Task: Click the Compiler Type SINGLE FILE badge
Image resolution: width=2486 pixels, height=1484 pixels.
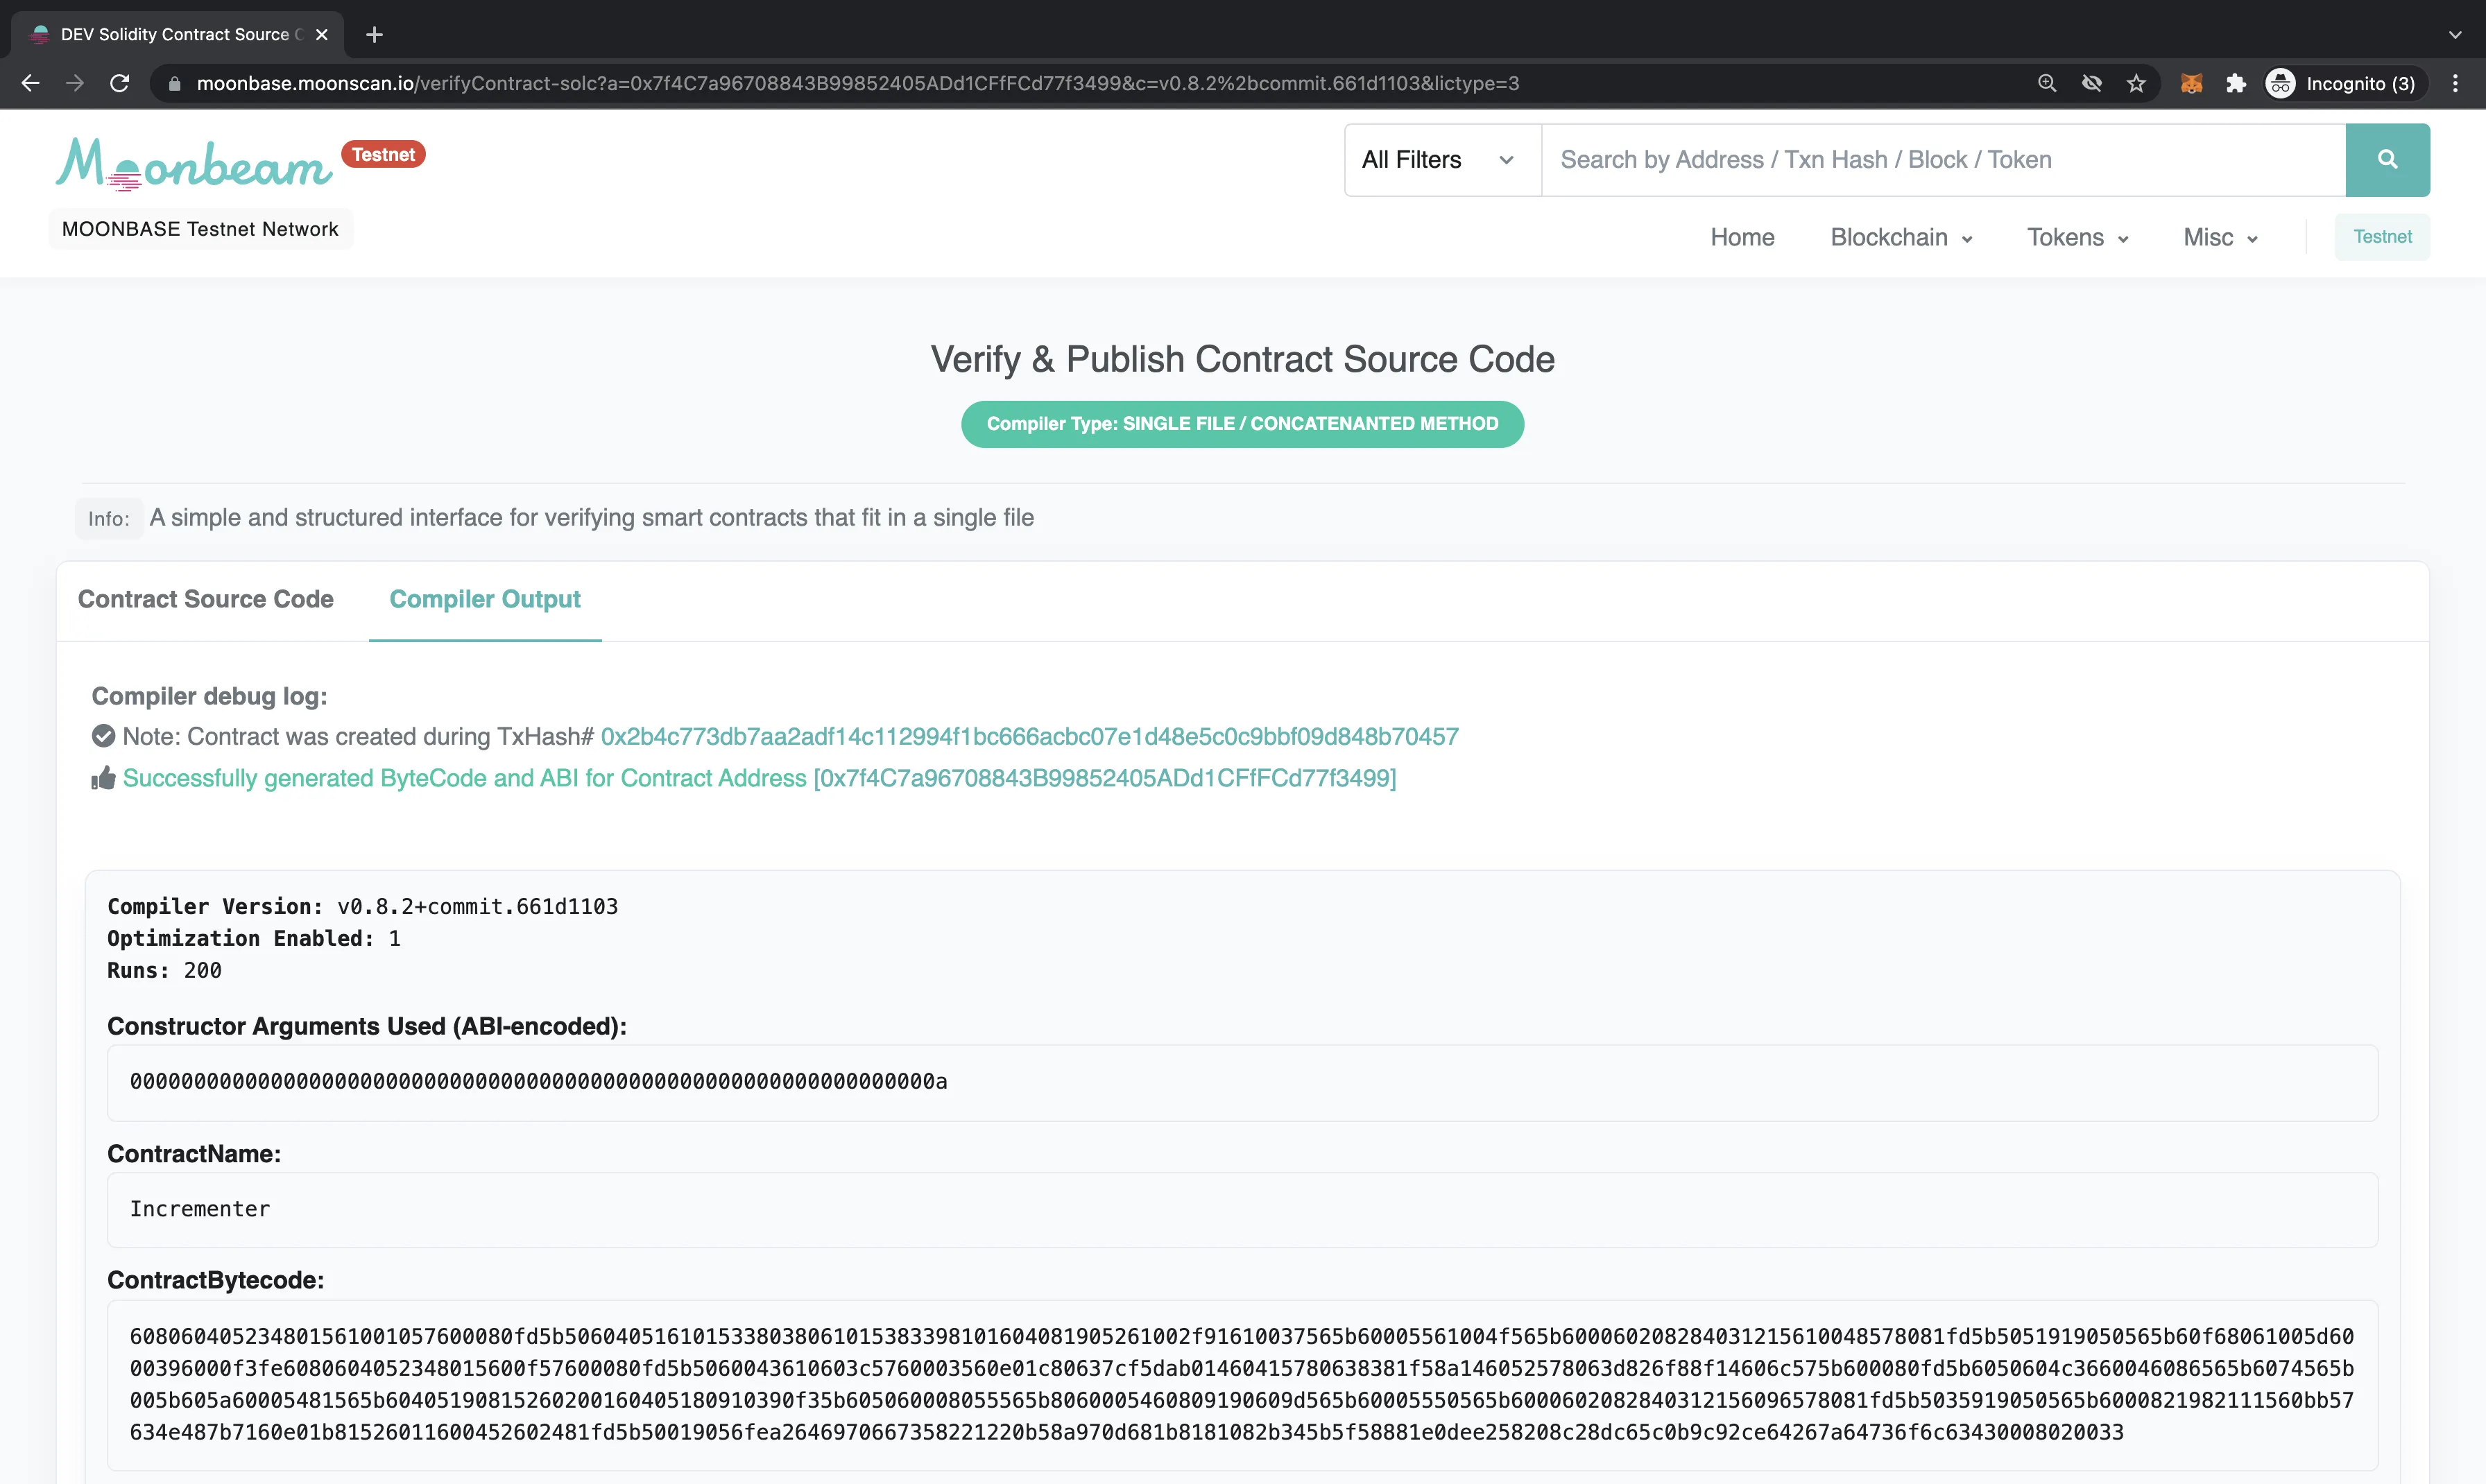Action: coord(1242,424)
